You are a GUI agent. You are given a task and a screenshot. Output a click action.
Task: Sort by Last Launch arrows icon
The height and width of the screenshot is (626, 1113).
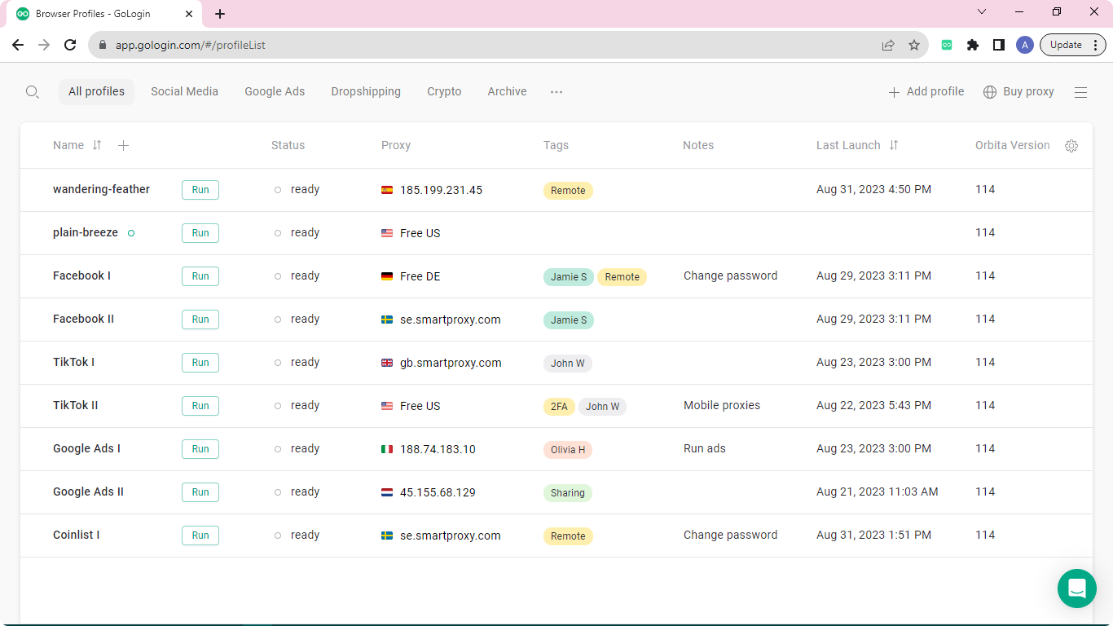[x=894, y=145]
